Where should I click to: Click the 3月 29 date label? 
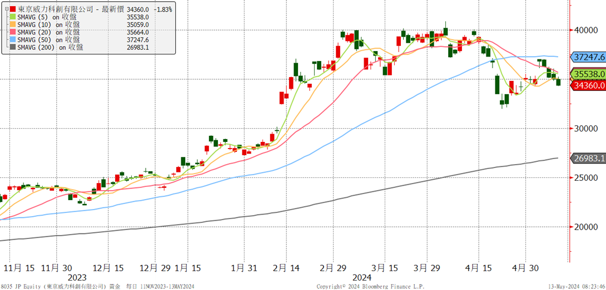click(428, 268)
